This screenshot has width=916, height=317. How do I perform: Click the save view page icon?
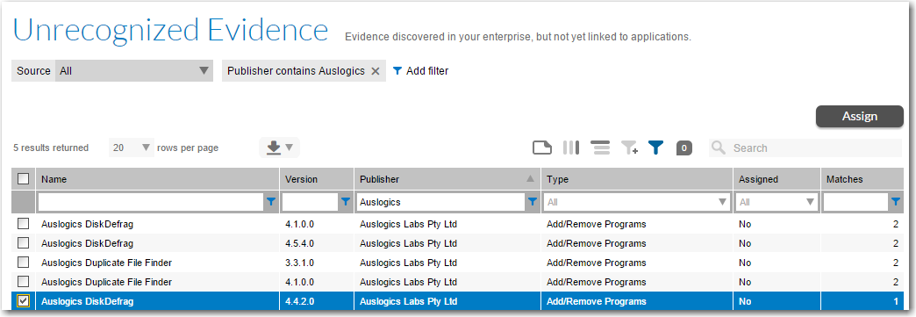click(542, 148)
